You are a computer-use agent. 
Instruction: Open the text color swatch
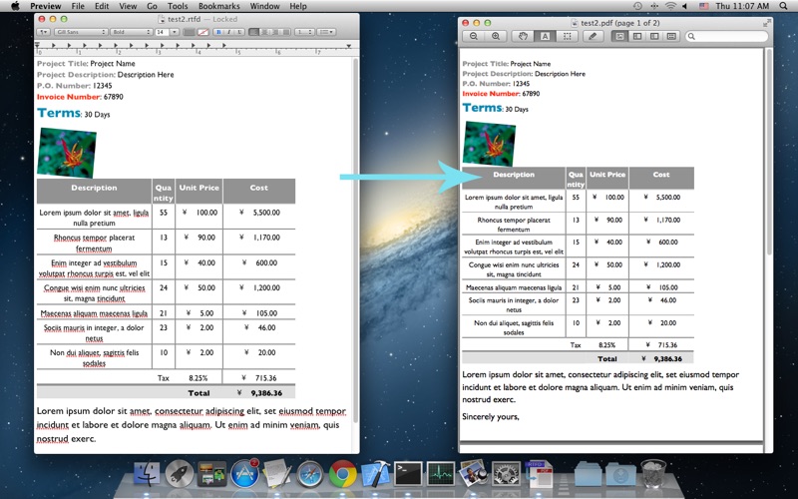[x=189, y=32]
